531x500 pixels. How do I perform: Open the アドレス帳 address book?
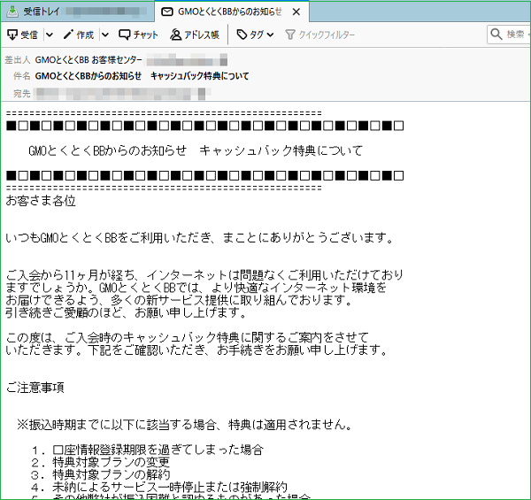tap(195, 35)
